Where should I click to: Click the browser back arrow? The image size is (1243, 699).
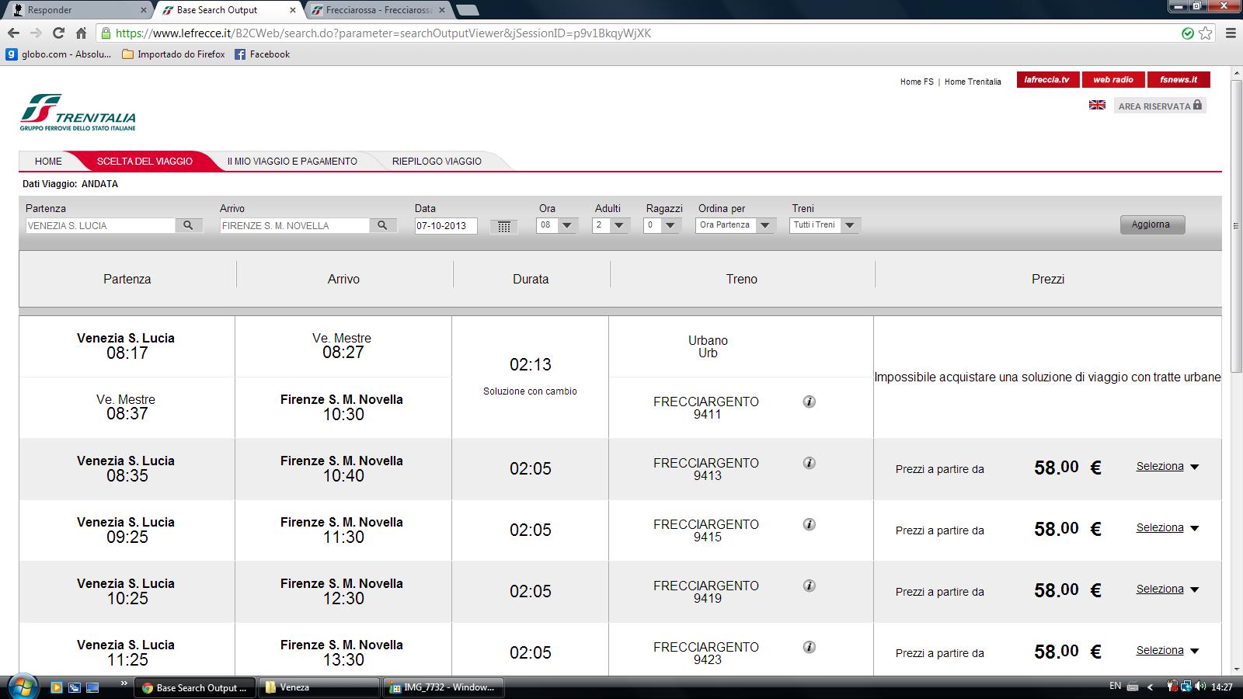13,33
